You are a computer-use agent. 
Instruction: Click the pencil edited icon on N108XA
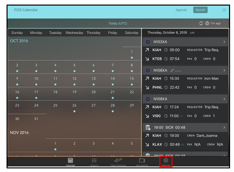(172, 70)
